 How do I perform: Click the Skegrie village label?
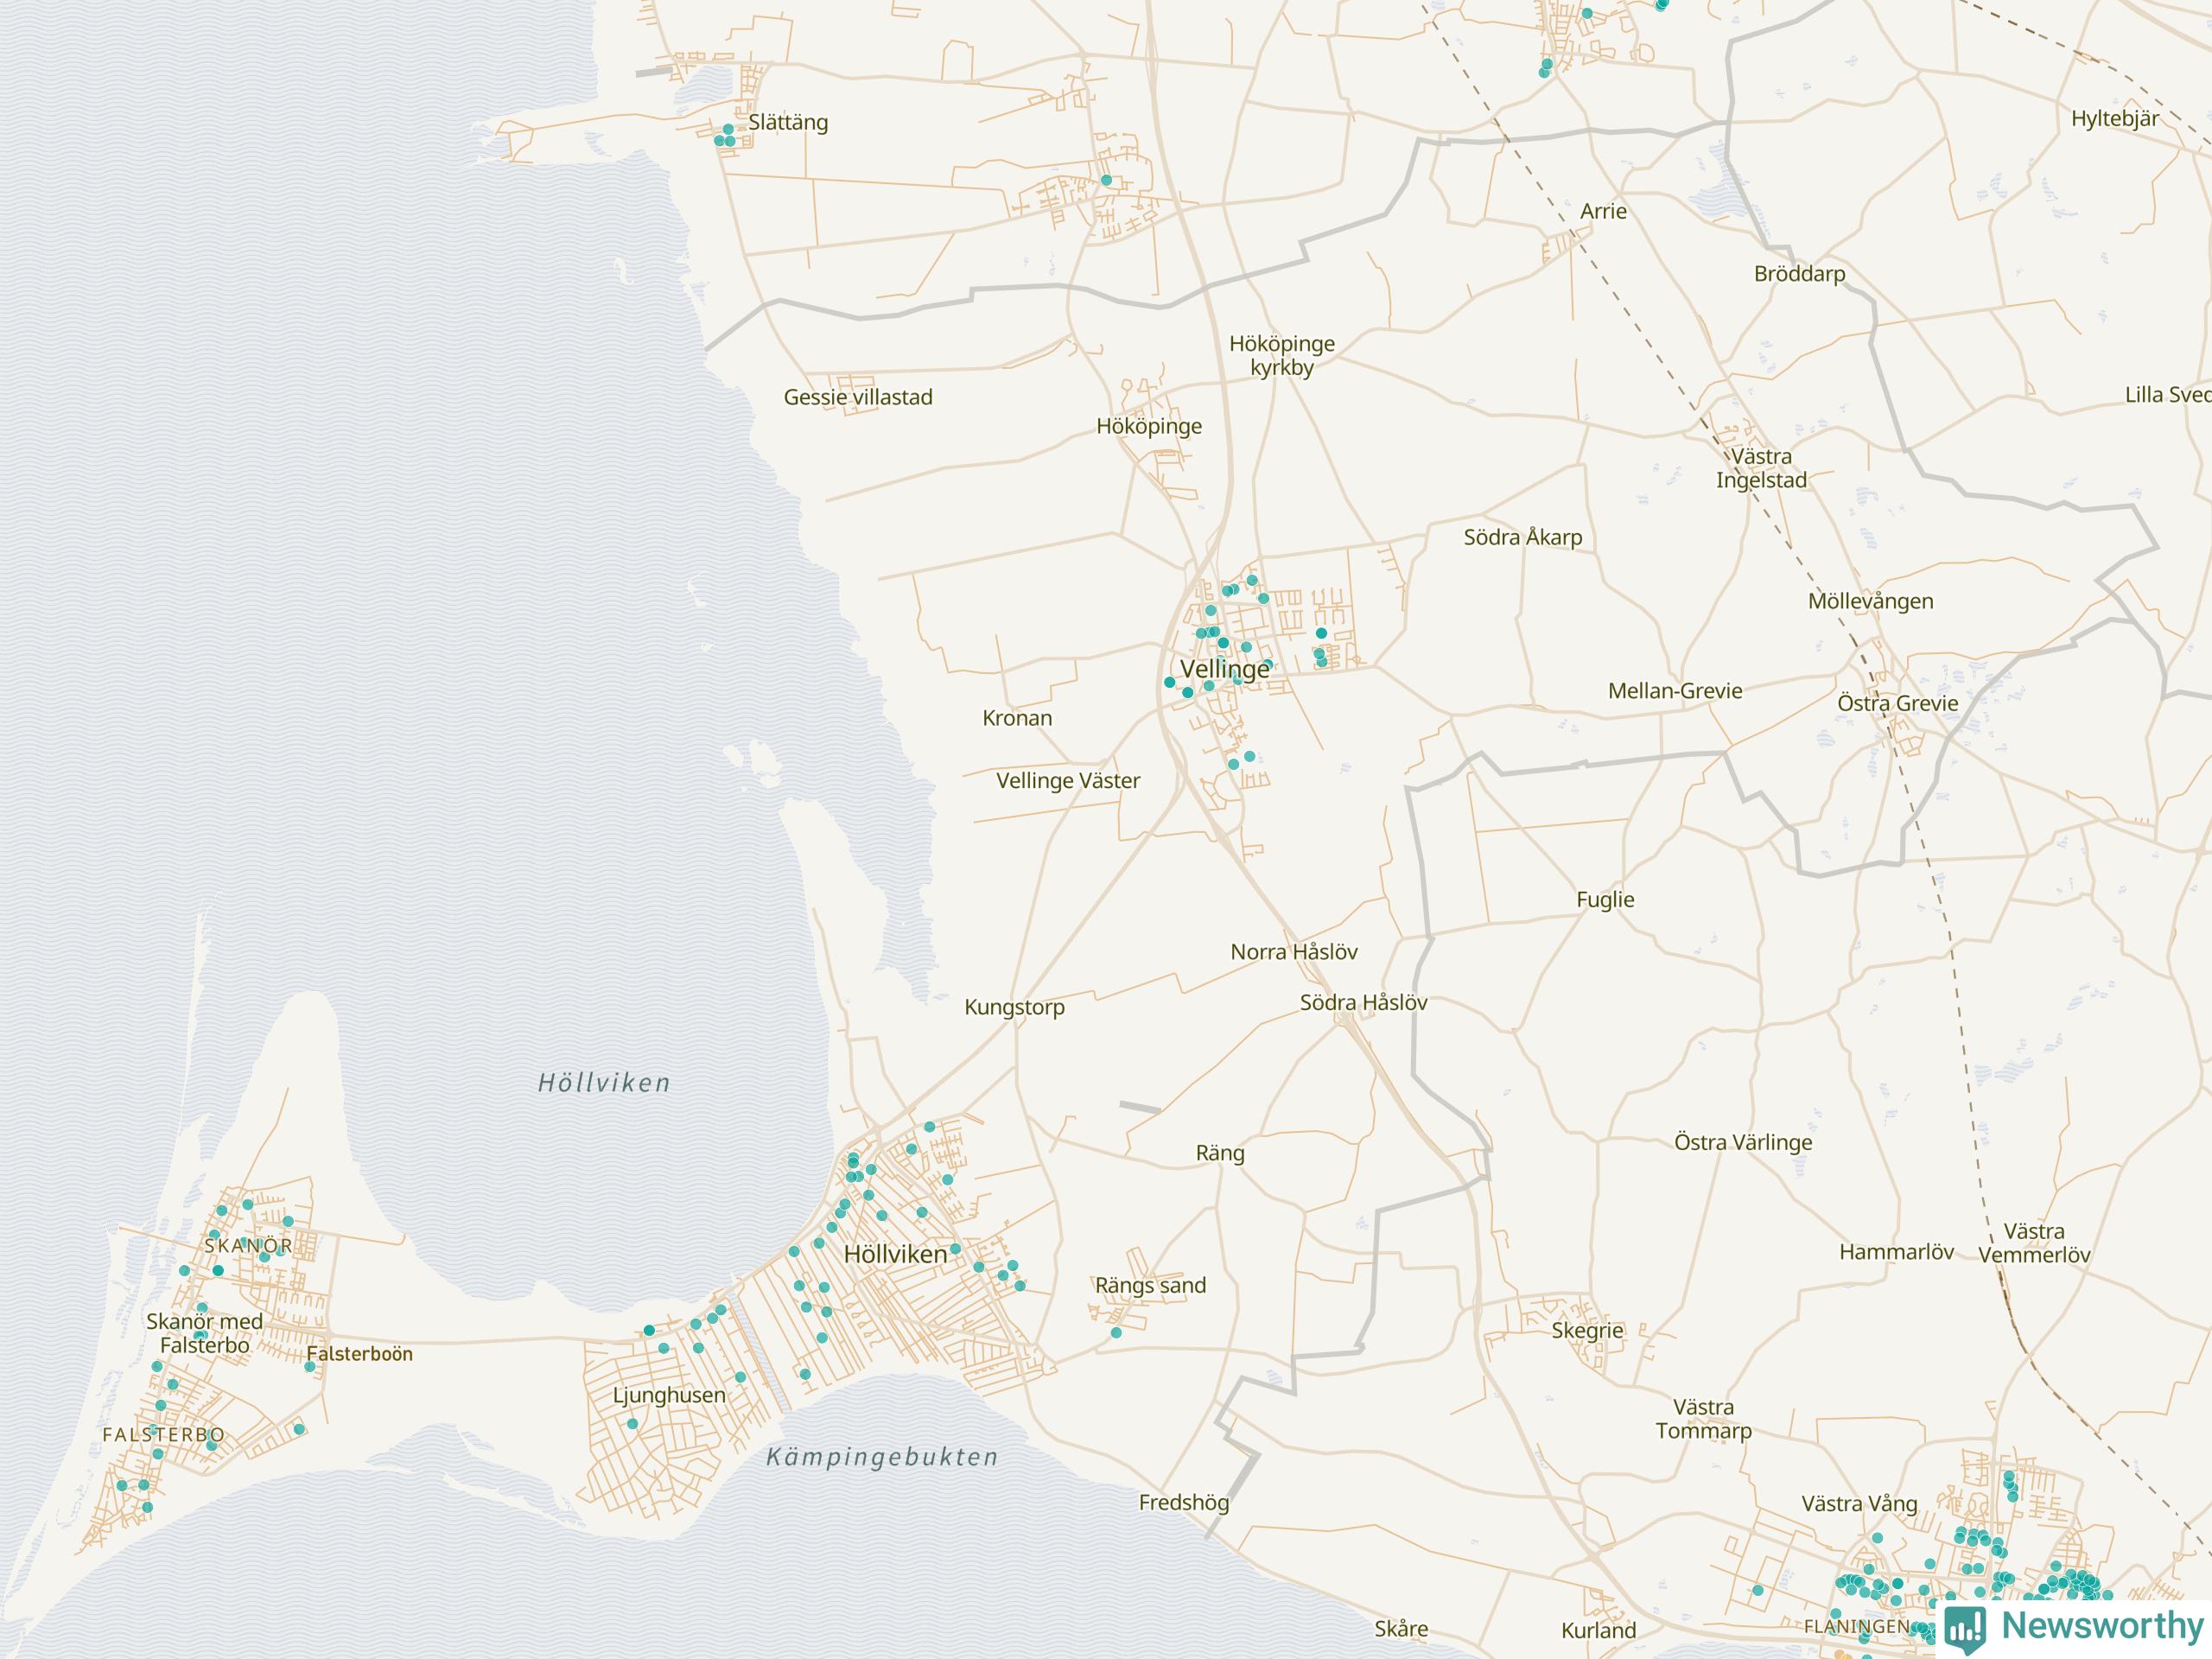click(1587, 1330)
